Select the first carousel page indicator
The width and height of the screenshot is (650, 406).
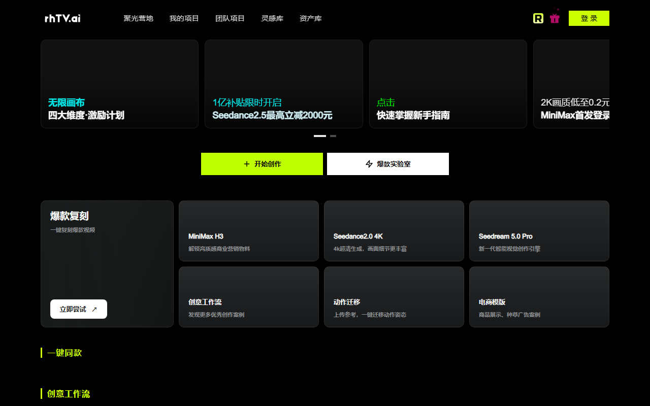pyautogui.click(x=320, y=136)
